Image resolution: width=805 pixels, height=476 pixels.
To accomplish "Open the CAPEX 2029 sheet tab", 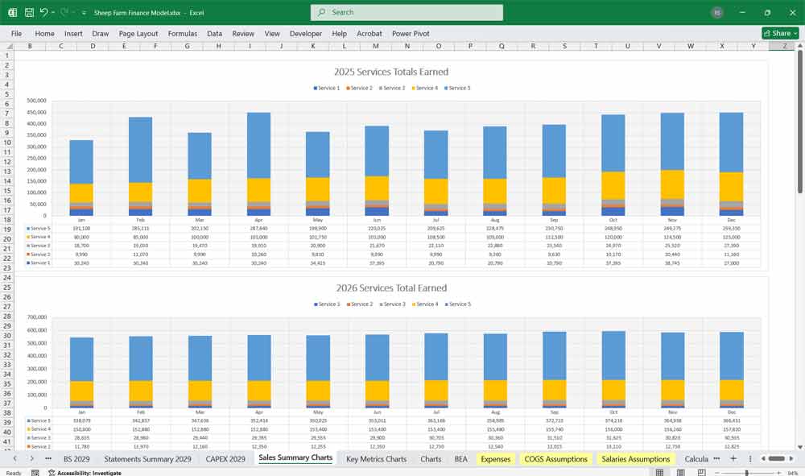I will (x=225, y=458).
